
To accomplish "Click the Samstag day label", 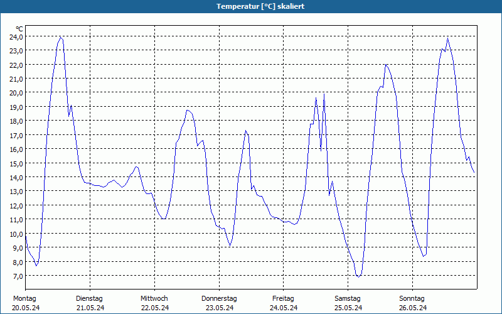I will [348, 298].
